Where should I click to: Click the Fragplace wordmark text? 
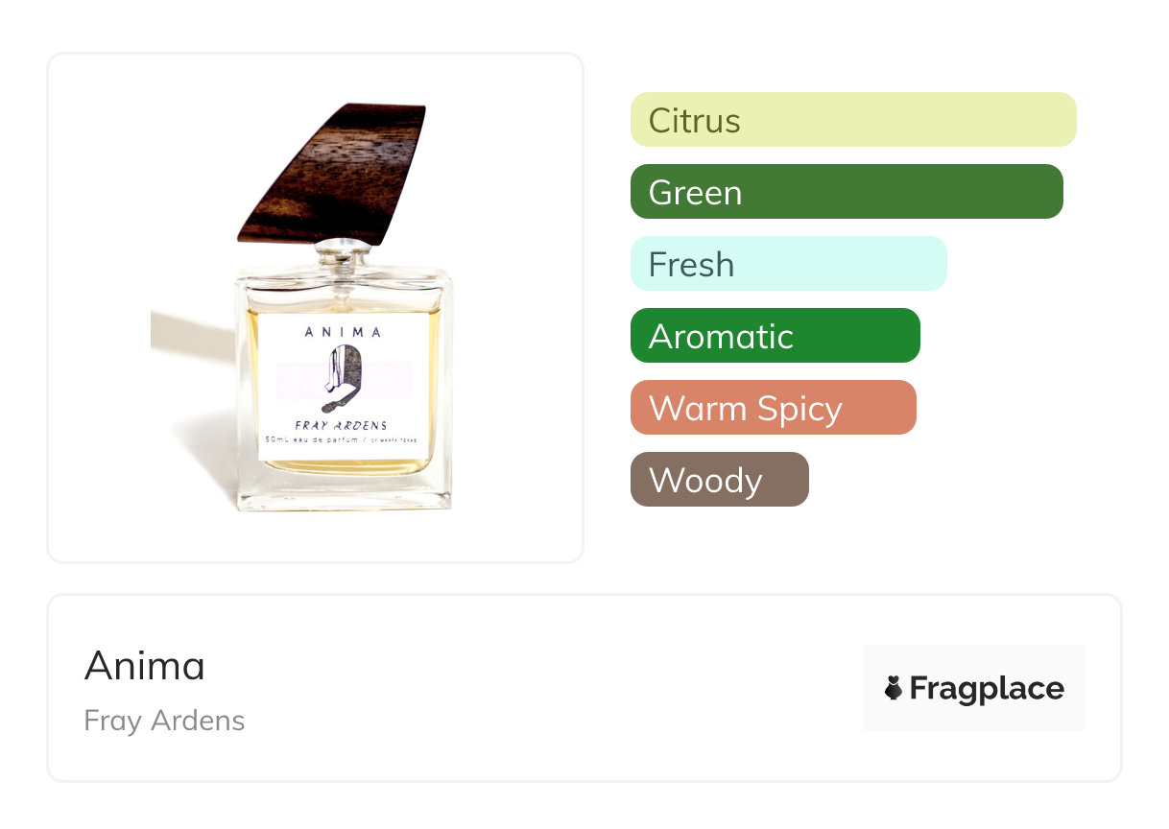[x=987, y=689]
